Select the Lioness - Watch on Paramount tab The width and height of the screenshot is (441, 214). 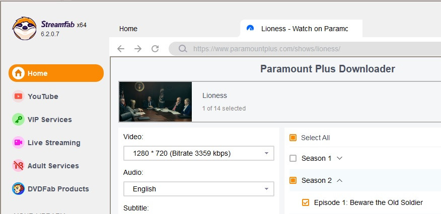tap(302, 29)
